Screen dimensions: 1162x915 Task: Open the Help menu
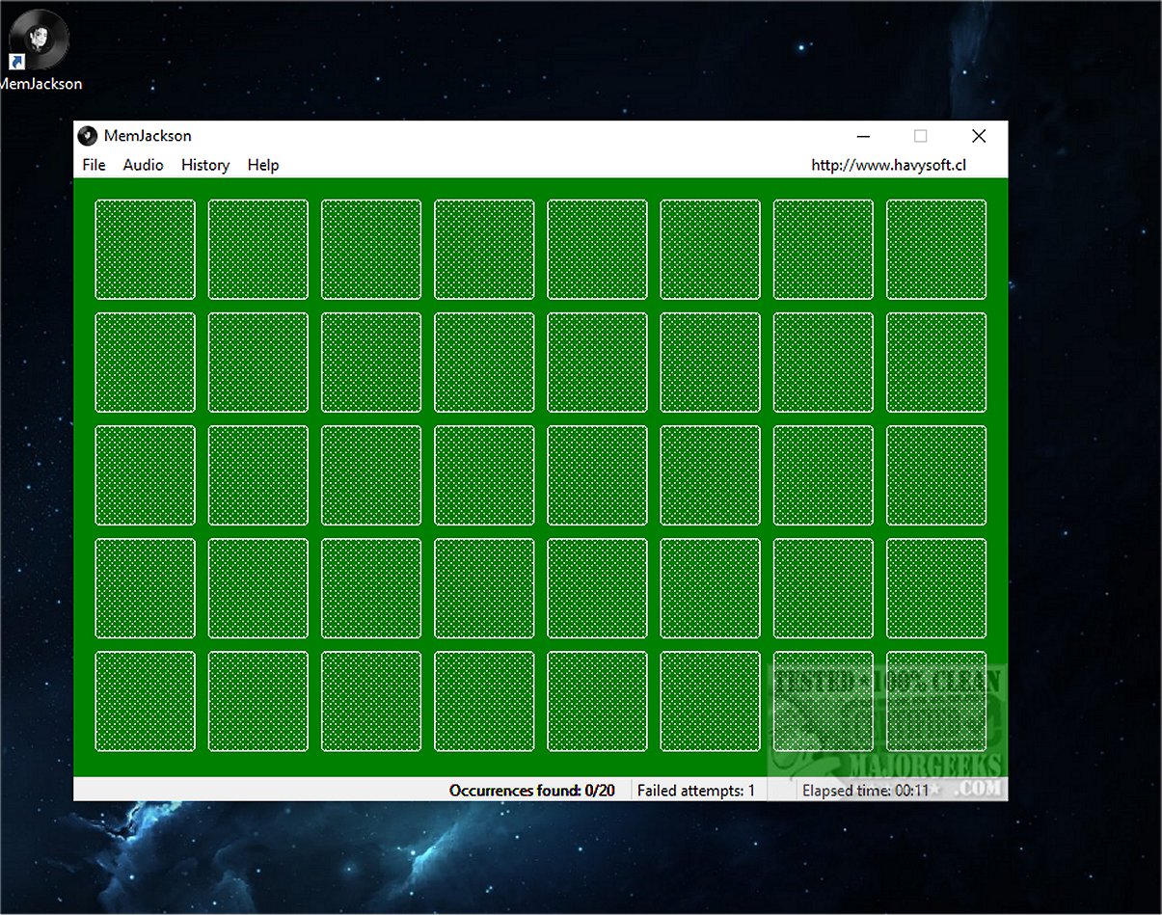pyautogui.click(x=262, y=165)
